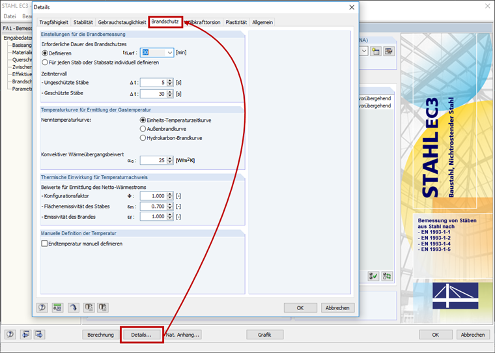Click the Flächenemissivität 0.700 value field

pos(154,206)
